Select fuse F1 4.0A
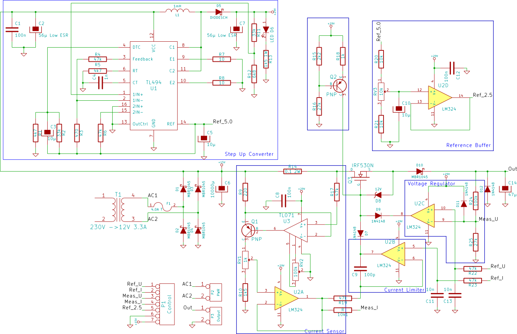Screen dimensions: 517x334 click(x=163, y=206)
